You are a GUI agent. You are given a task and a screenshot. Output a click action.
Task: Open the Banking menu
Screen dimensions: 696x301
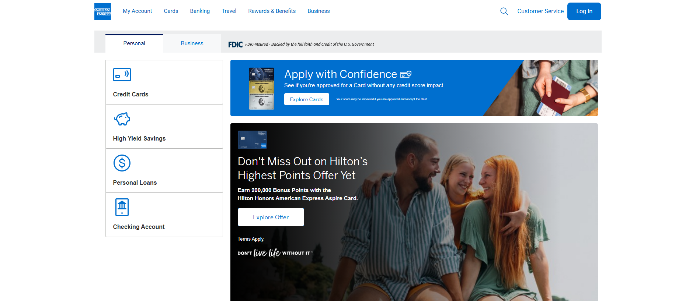[200, 11]
